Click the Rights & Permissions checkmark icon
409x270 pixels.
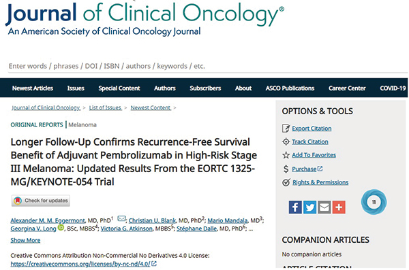[x=286, y=182]
